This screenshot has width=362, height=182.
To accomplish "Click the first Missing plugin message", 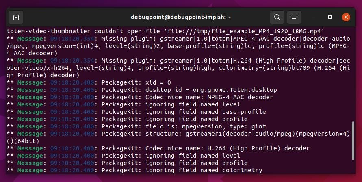I will 178,46.
